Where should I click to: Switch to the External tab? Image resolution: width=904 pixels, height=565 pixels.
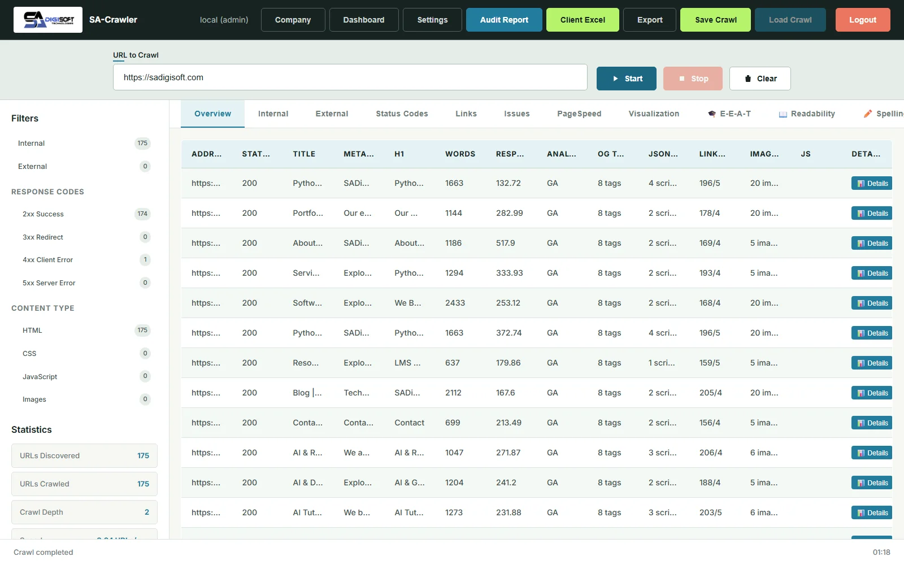[x=332, y=114]
